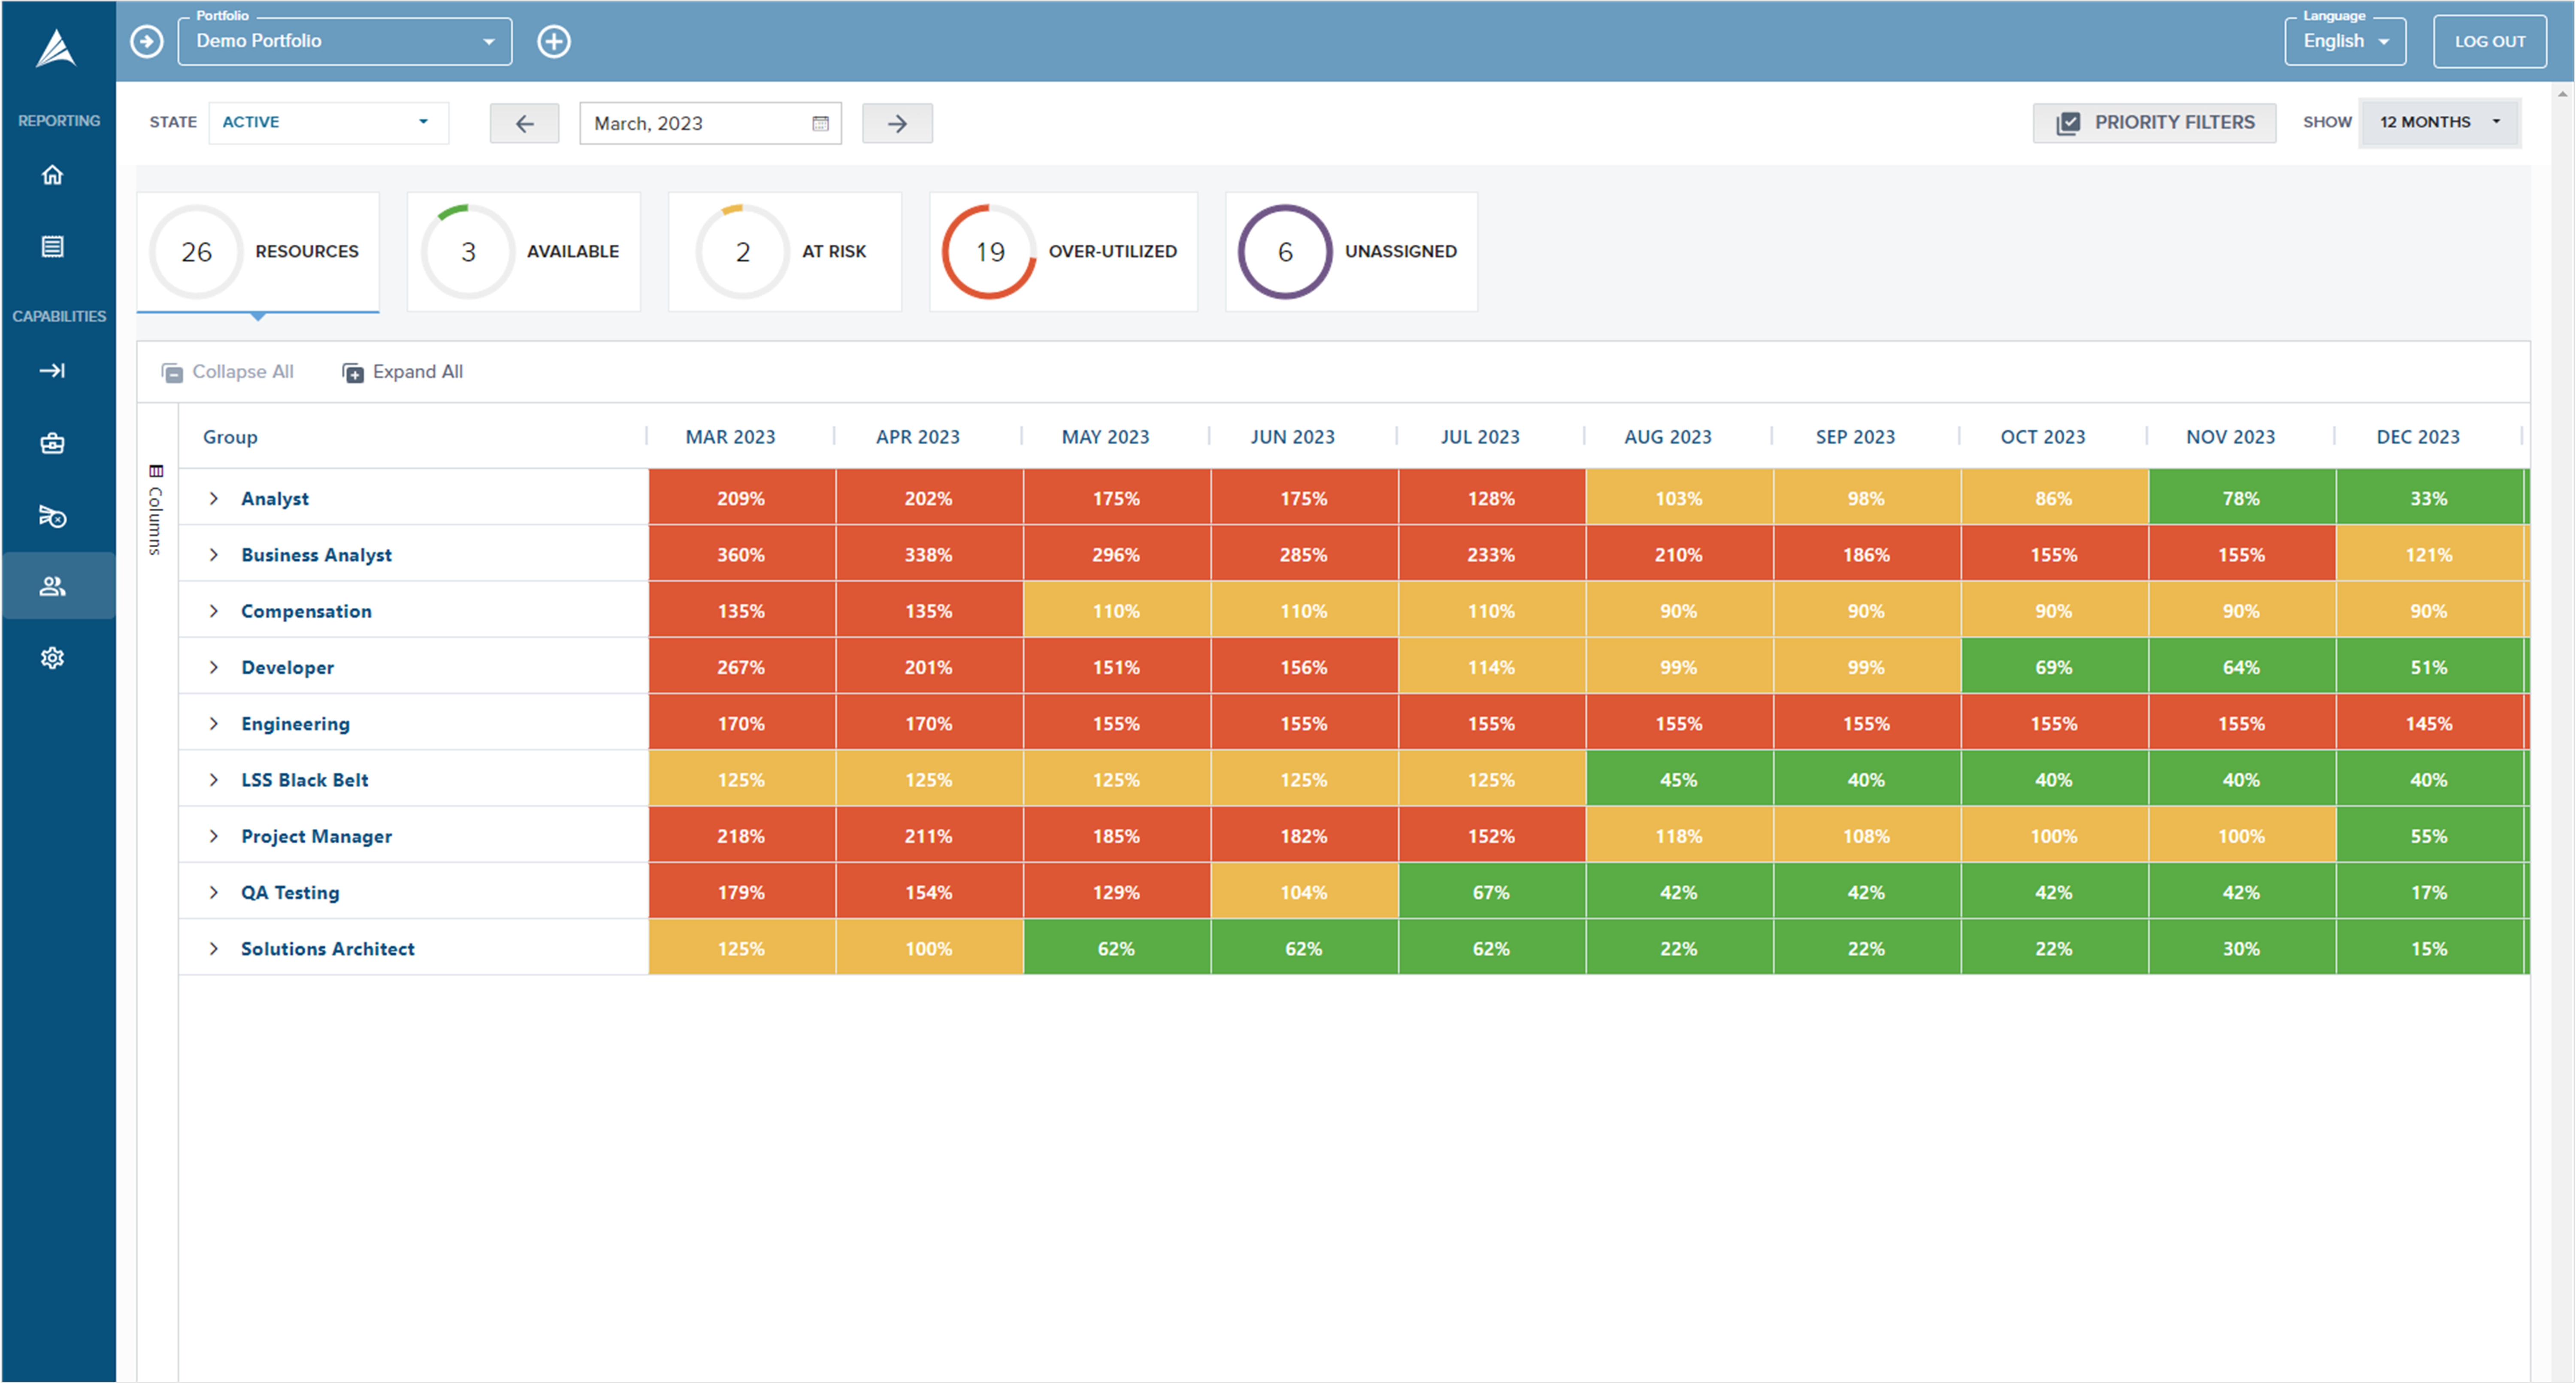Screen dimensions: 2576x1383
Task: Click the calendar icon in date field
Action: tap(820, 123)
